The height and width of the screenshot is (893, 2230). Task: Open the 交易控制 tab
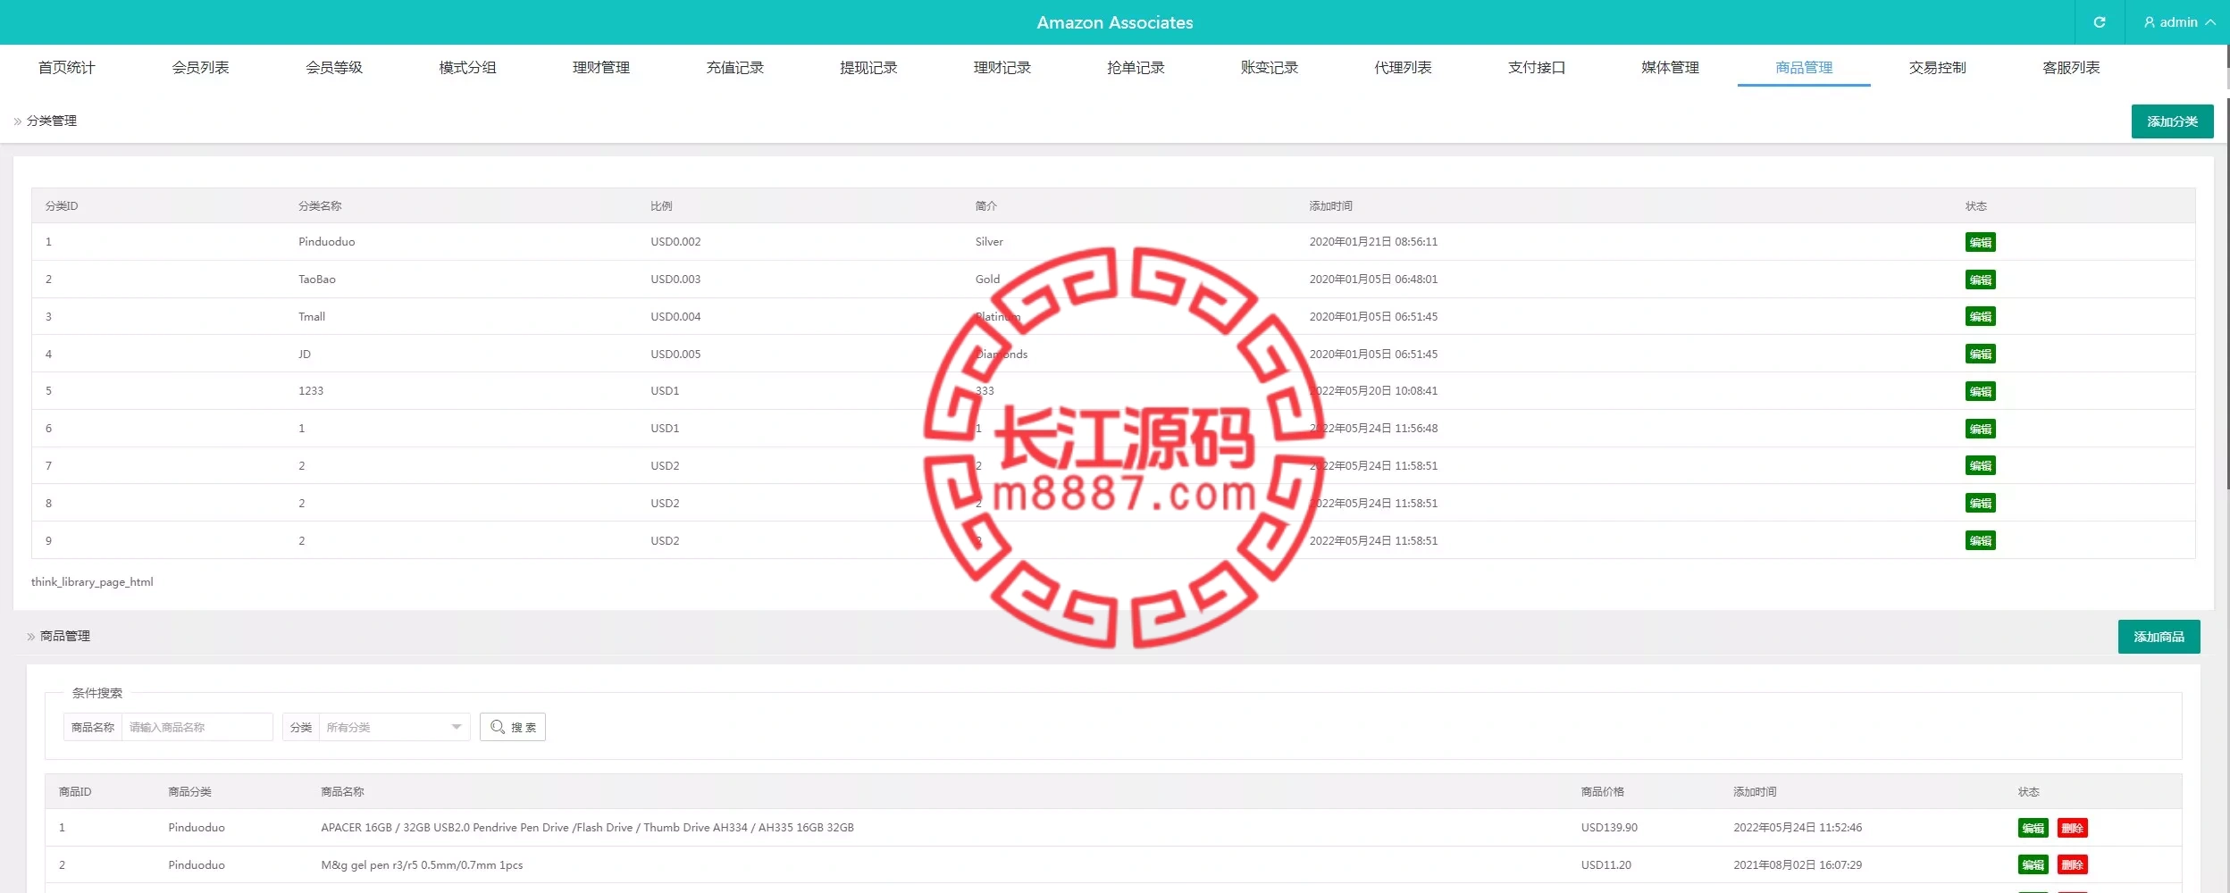pyautogui.click(x=1938, y=68)
